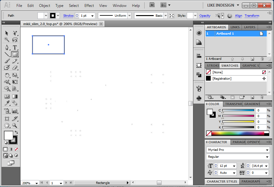Image resolution: width=274 pixels, height=187 pixels.
Task: Select the Gradient tool
Action: [15, 96]
